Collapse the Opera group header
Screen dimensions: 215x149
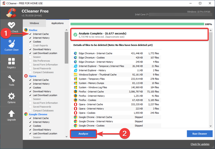point(33,76)
